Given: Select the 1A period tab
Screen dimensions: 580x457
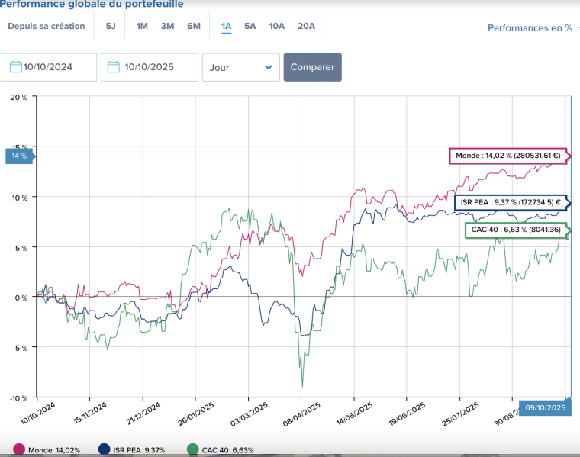Looking at the screenshot, I should 227,26.
